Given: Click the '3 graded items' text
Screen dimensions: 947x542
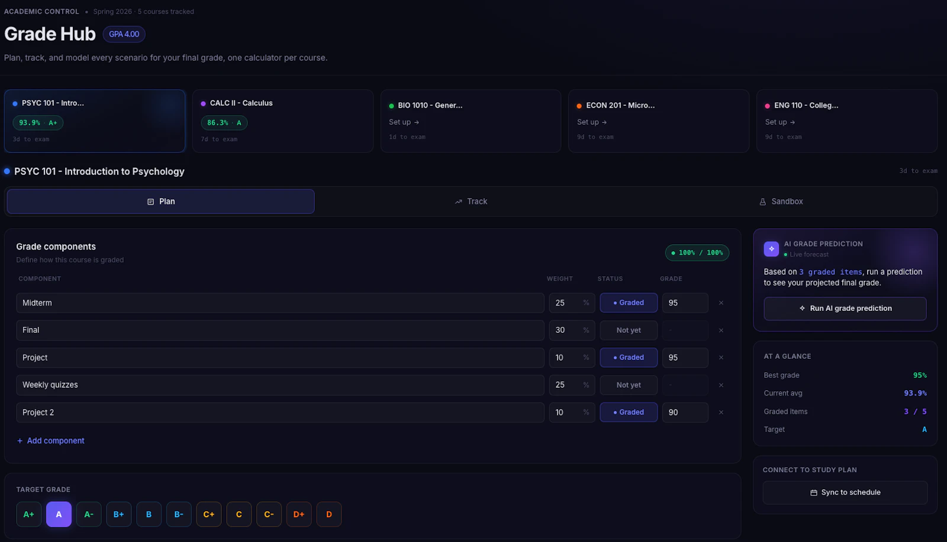Looking at the screenshot, I should [830, 272].
